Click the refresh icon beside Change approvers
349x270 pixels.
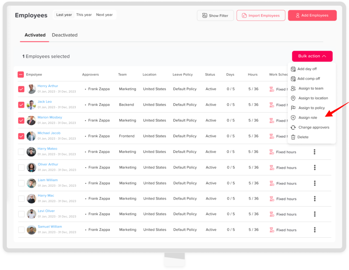pos(293,127)
